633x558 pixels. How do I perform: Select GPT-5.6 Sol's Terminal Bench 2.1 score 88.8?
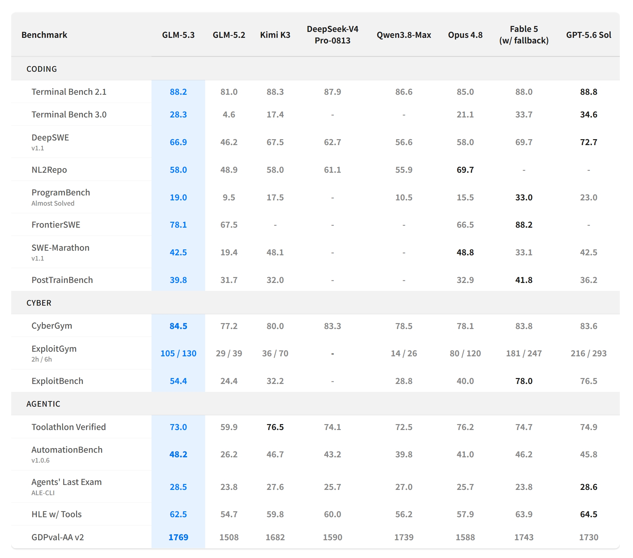tap(589, 92)
